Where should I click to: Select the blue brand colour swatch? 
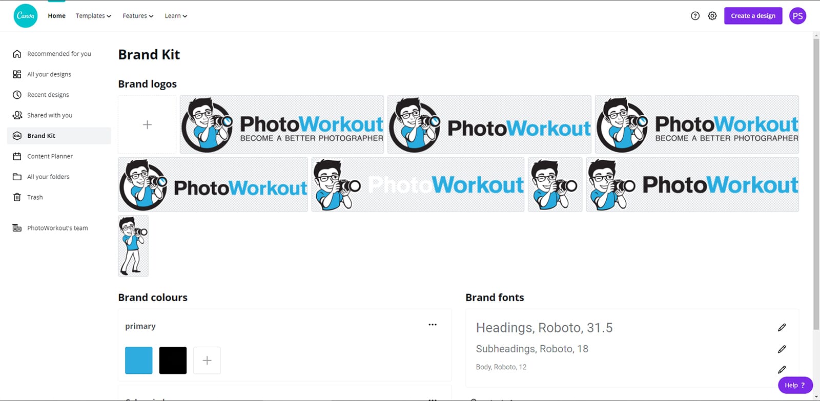tap(139, 361)
